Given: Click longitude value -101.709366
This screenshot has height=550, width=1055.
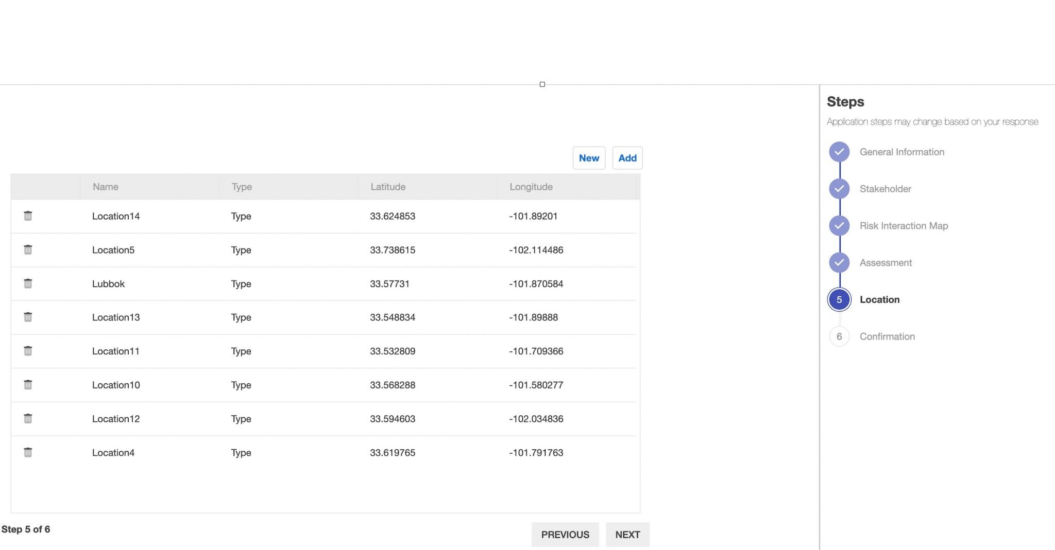Looking at the screenshot, I should (x=536, y=351).
